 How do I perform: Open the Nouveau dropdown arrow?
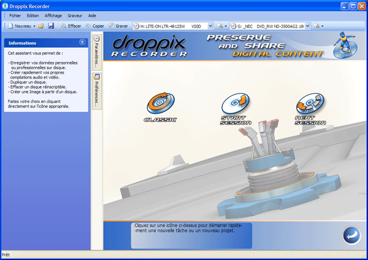coord(34,26)
